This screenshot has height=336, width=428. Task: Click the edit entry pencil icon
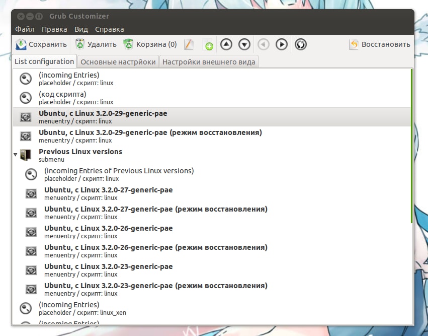coord(189,44)
